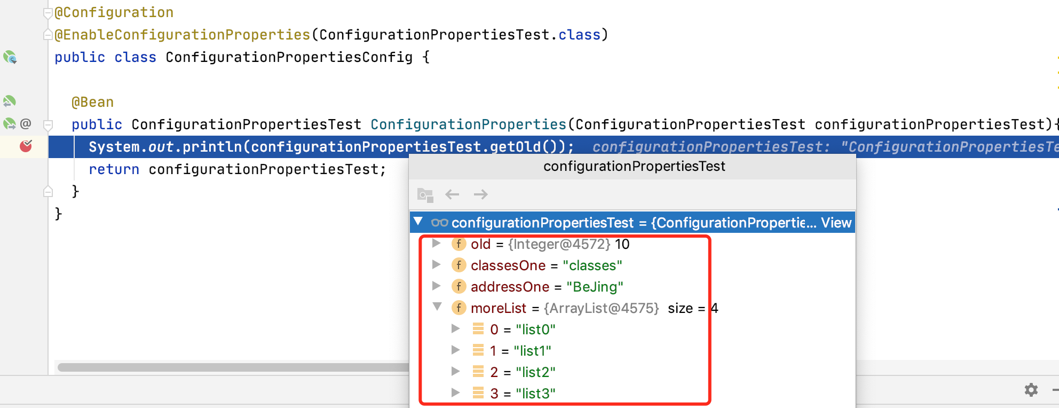Click the folder-style button left of the popup's back arrow

[425, 195]
